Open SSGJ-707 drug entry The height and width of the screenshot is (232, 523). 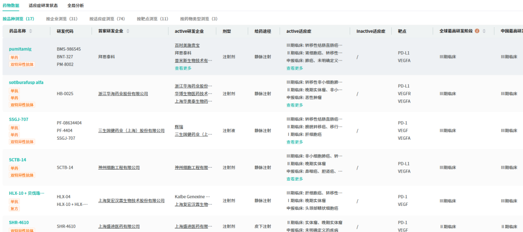pyautogui.click(x=18, y=119)
